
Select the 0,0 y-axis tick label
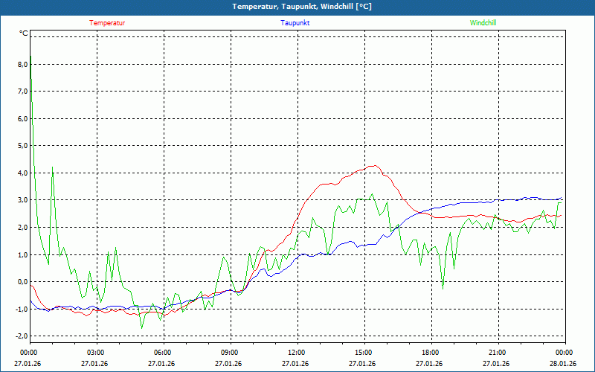(x=21, y=282)
